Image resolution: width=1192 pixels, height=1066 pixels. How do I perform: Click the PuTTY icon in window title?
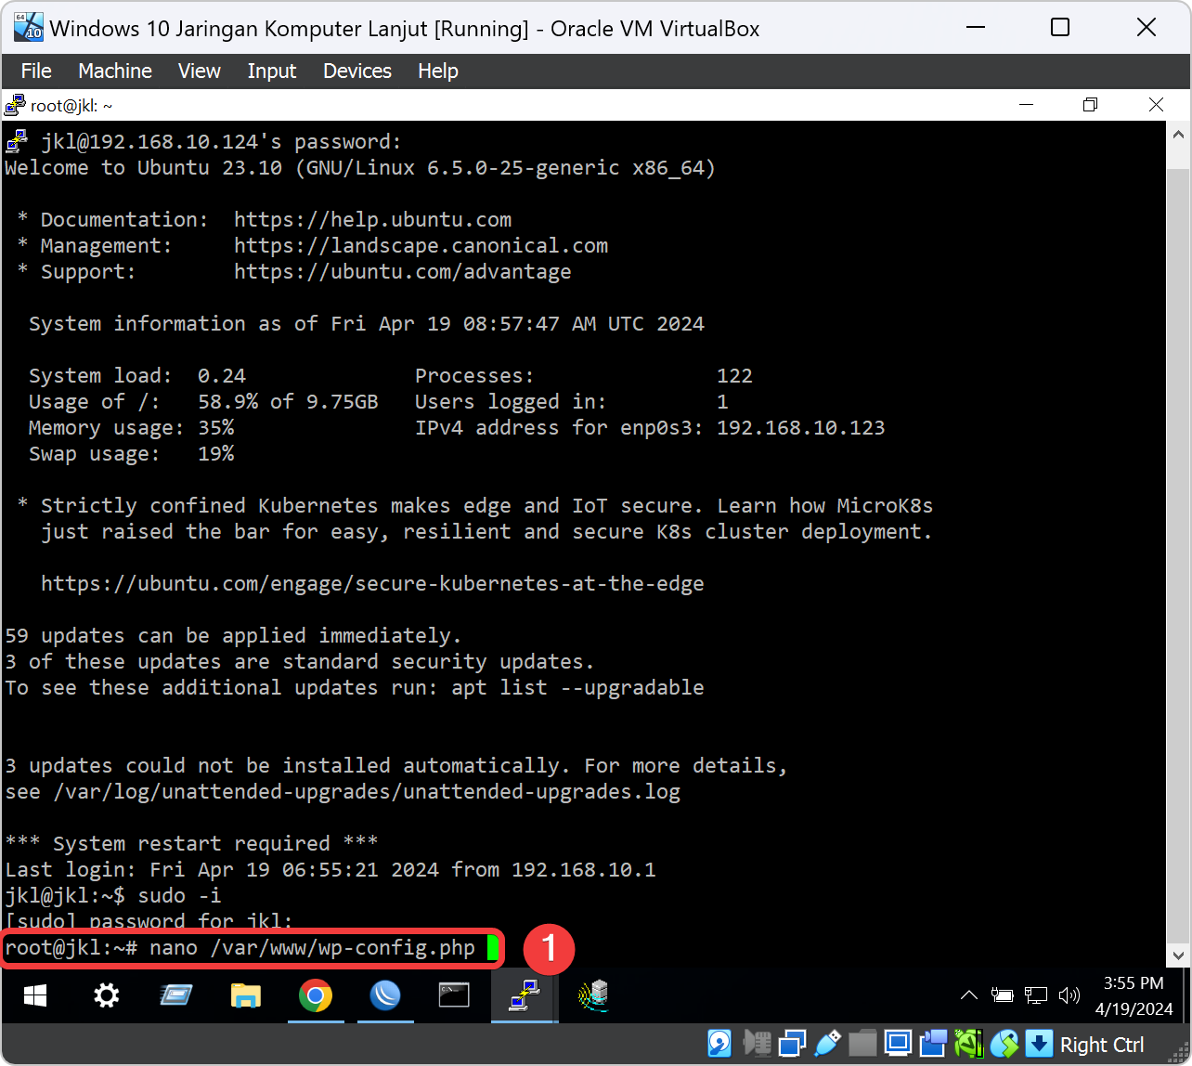[15, 105]
